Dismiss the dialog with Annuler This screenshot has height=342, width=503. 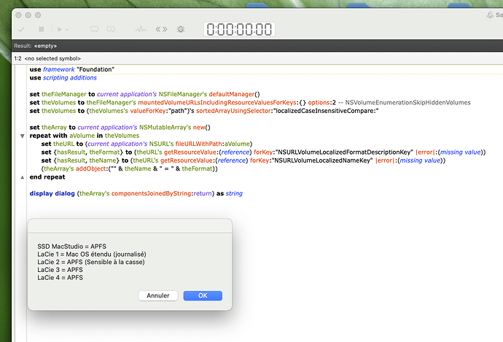(x=157, y=295)
